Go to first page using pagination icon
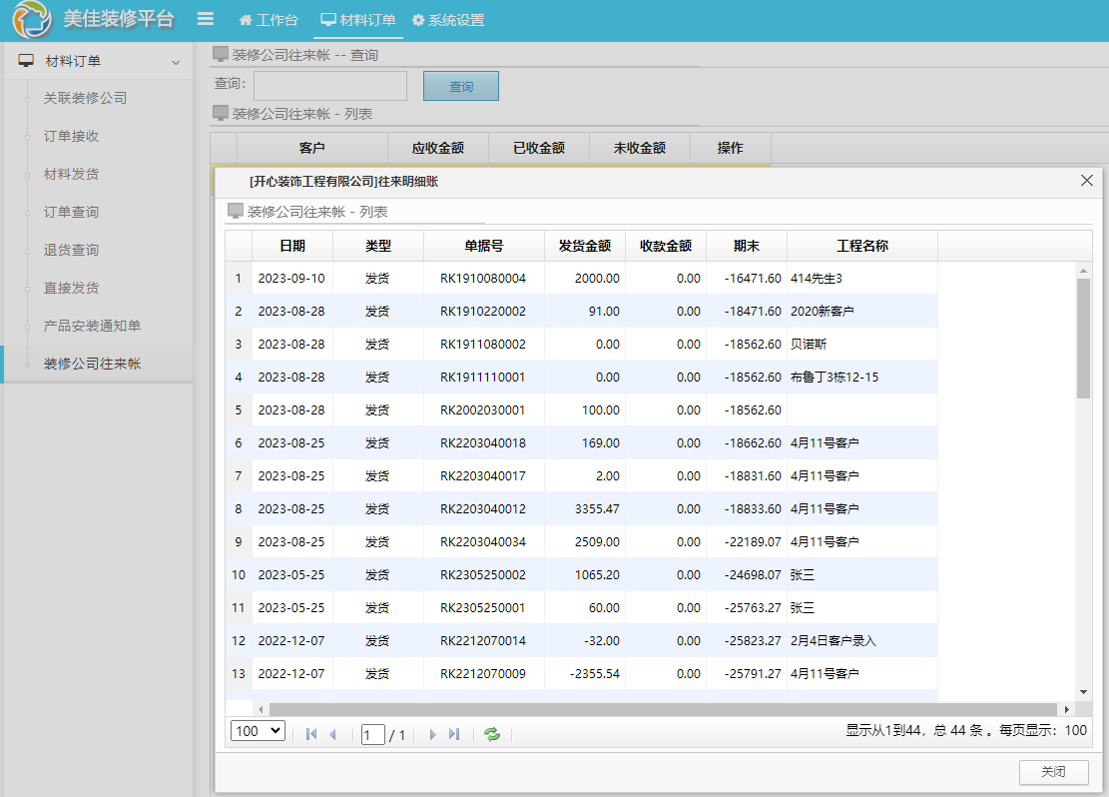This screenshot has width=1109, height=797. pos(311,734)
